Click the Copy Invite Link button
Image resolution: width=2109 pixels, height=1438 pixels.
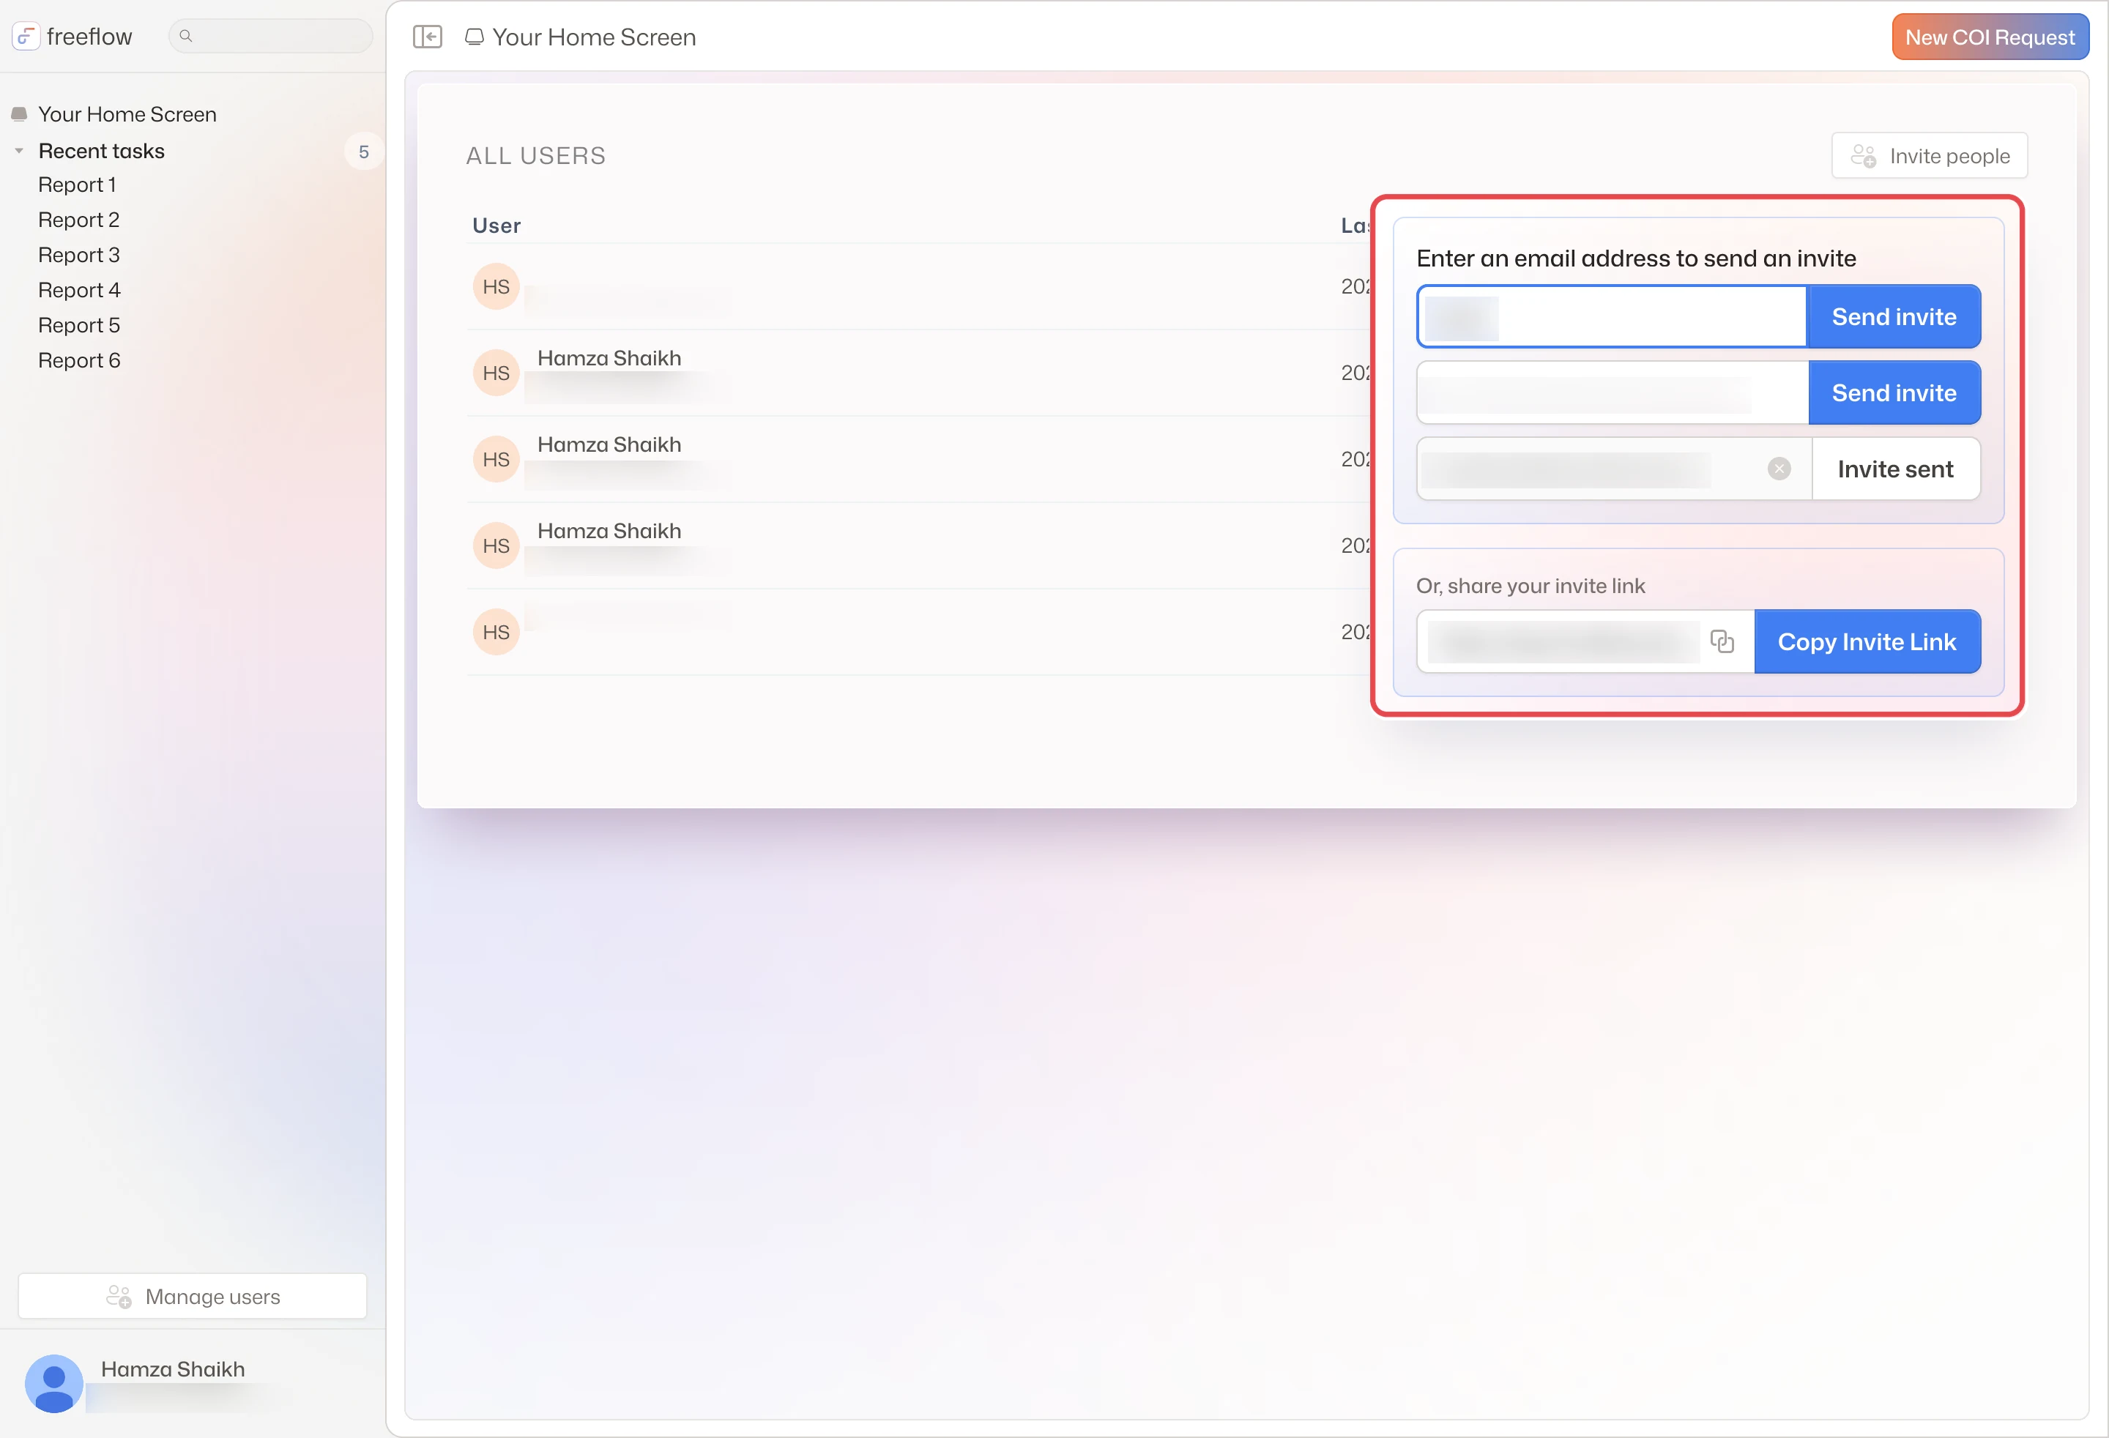(1867, 641)
